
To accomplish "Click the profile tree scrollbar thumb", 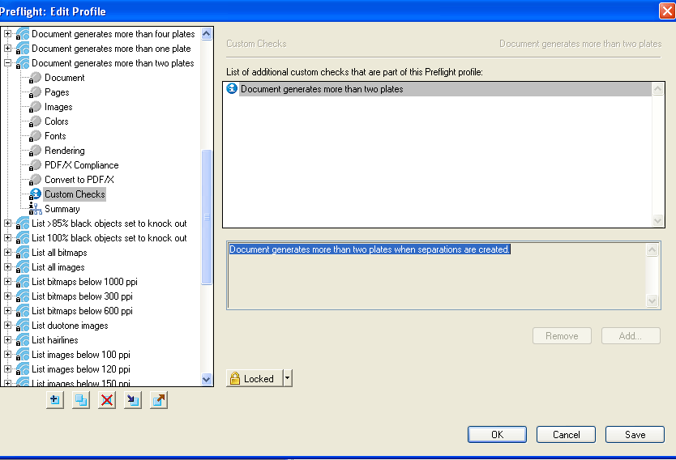I will click(207, 217).
